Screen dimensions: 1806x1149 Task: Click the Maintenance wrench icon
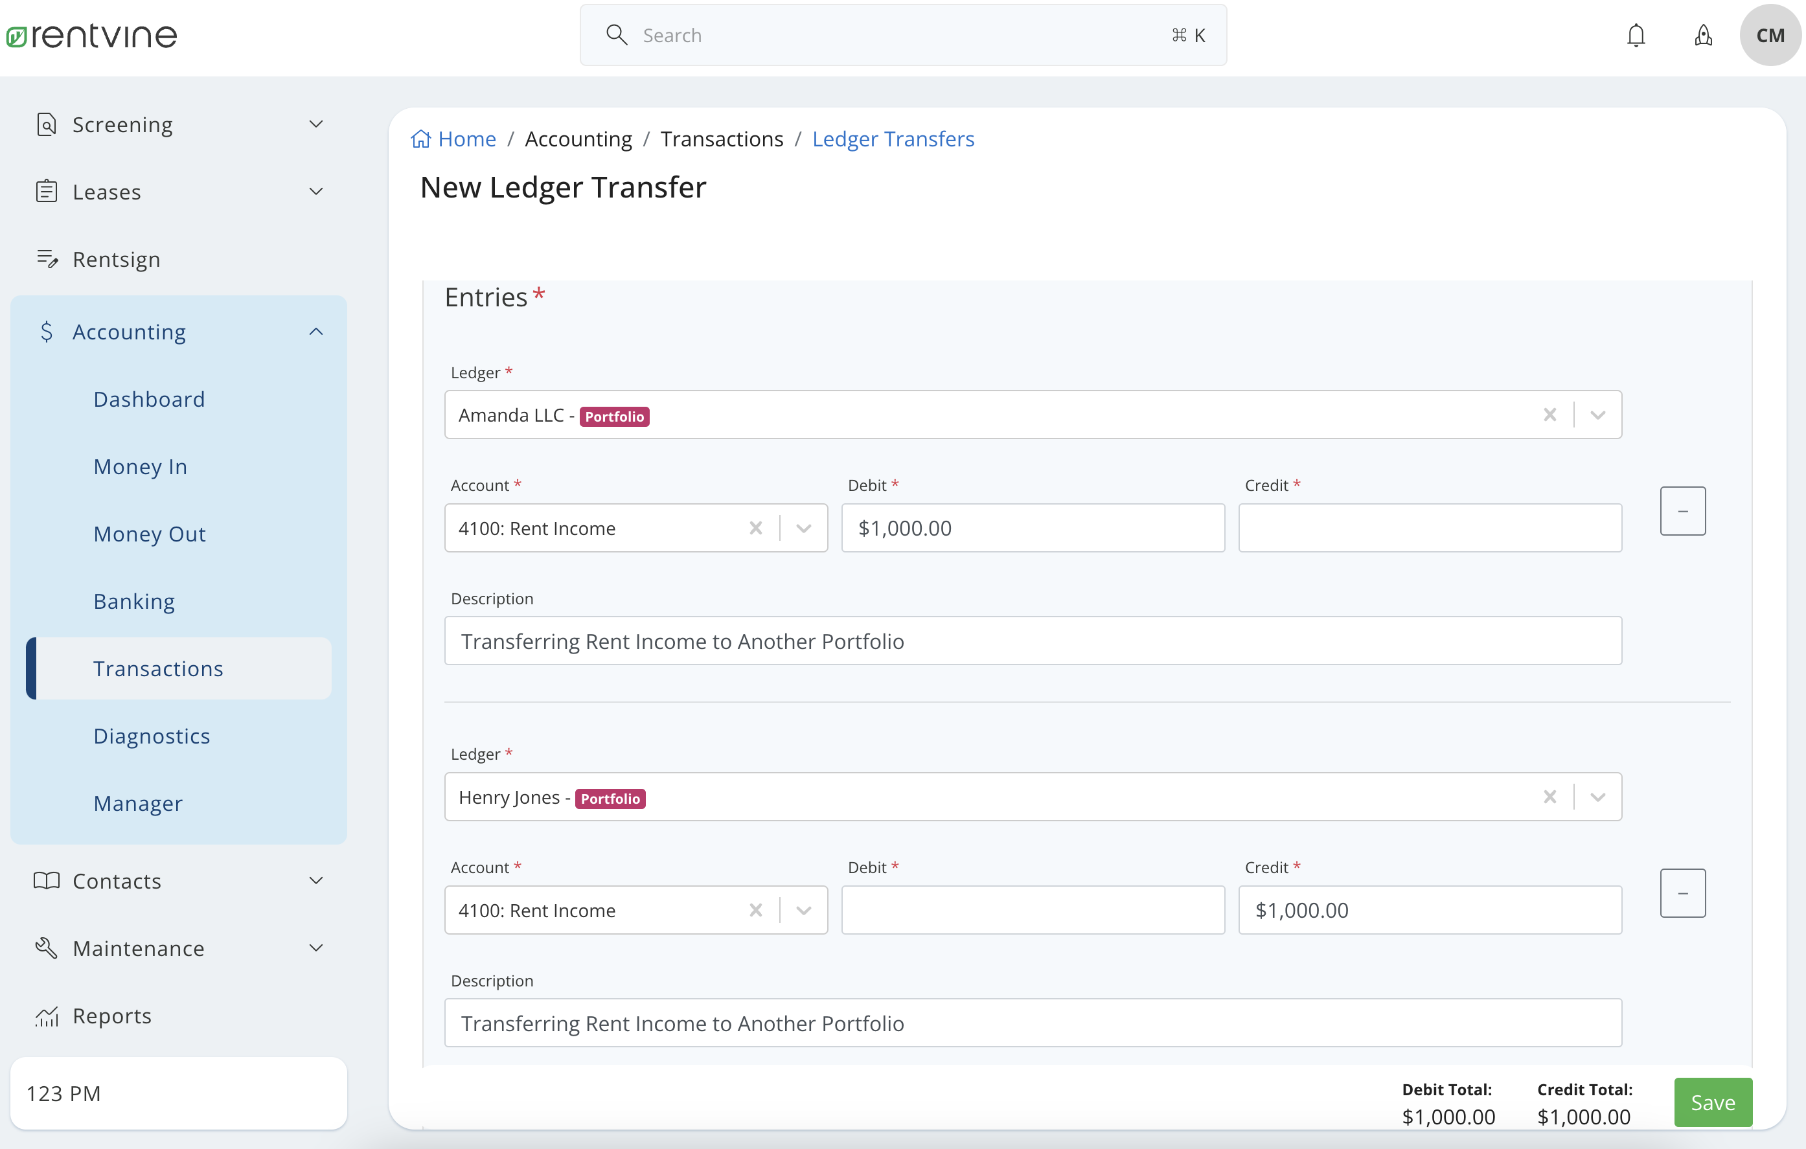tap(47, 948)
